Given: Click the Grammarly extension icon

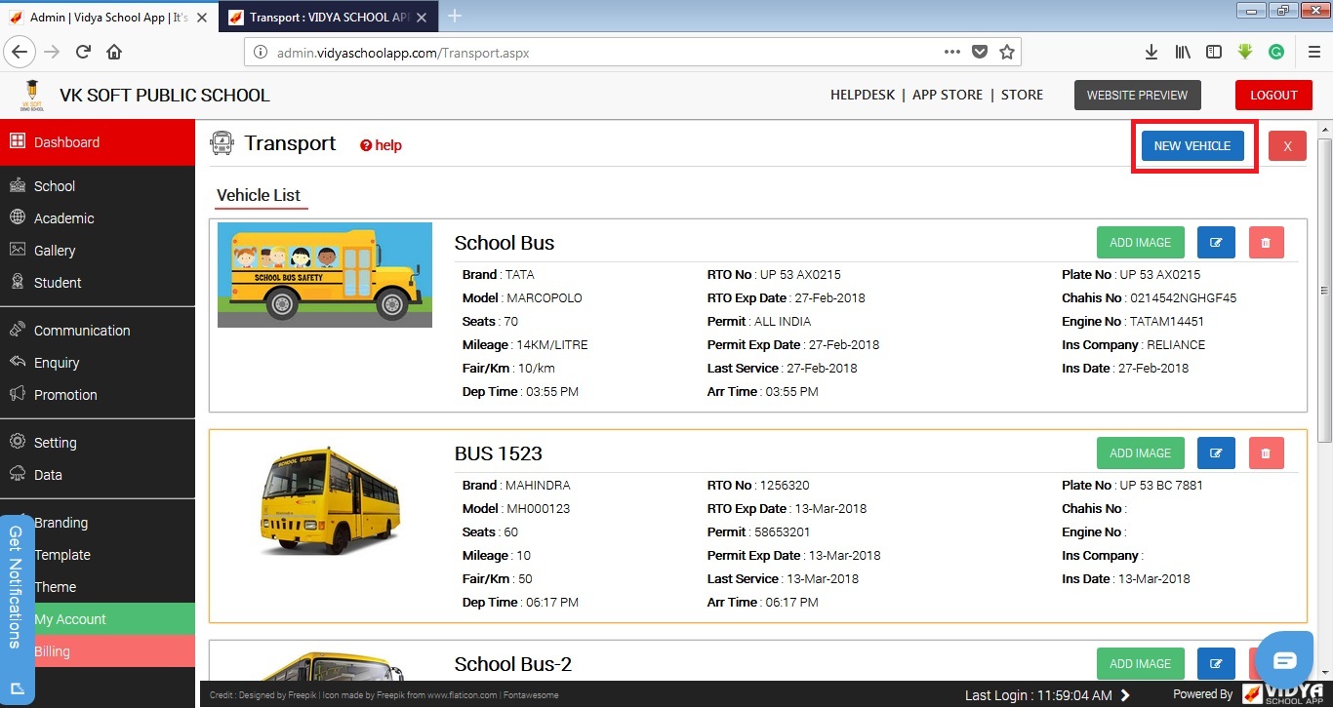Looking at the screenshot, I should (1275, 52).
